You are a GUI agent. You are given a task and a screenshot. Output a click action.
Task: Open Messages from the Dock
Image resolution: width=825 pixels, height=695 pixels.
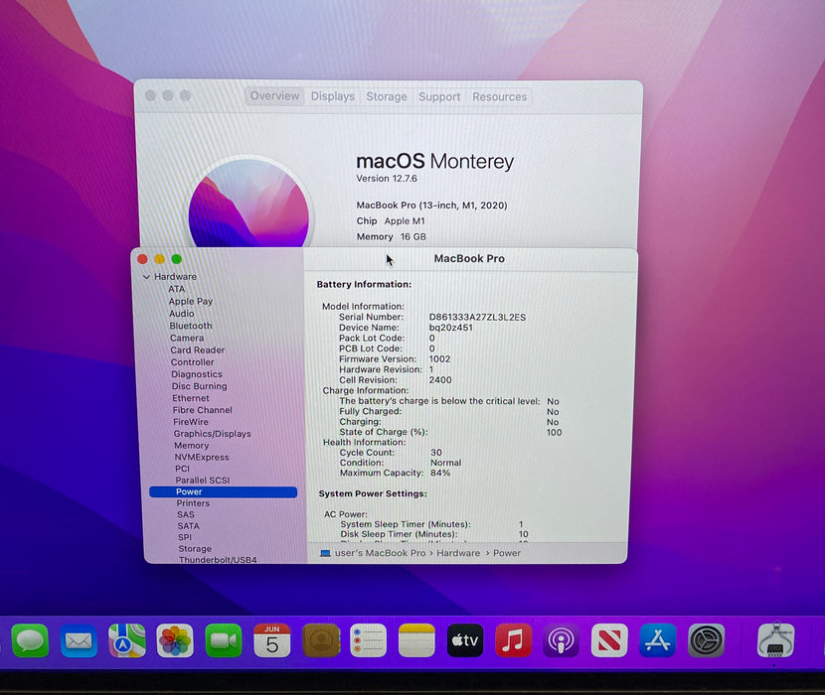tap(30, 640)
